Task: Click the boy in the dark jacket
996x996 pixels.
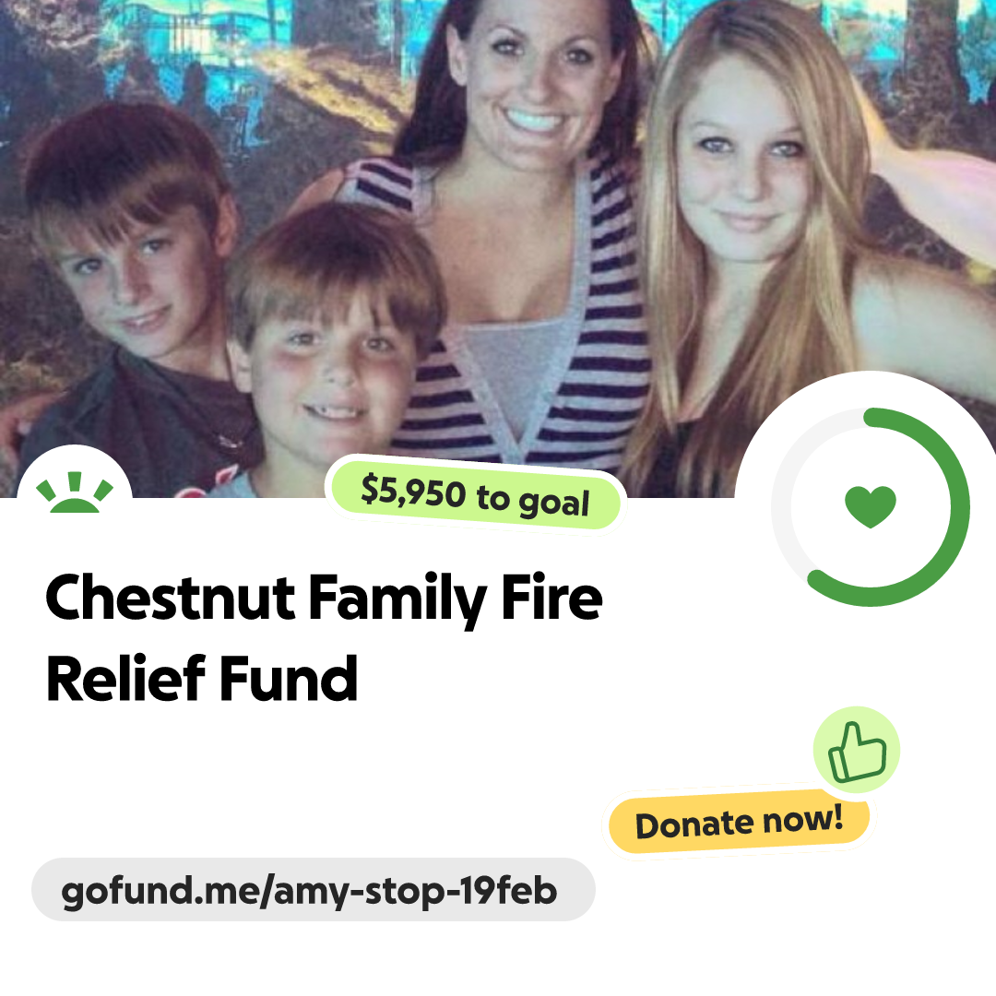Action: click(127, 286)
